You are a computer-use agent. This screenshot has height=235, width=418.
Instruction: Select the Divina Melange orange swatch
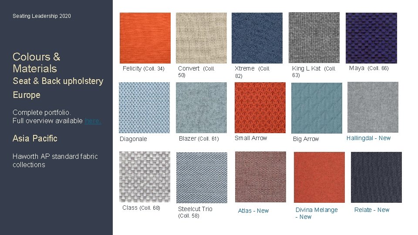click(x=319, y=178)
